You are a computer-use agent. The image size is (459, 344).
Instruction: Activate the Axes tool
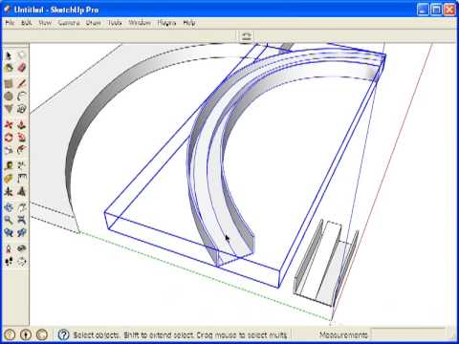tap(9, 191)
